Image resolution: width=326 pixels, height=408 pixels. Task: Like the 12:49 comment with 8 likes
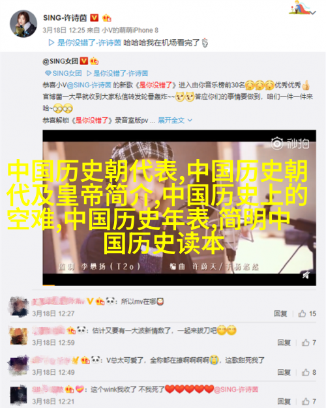[309, 372]
